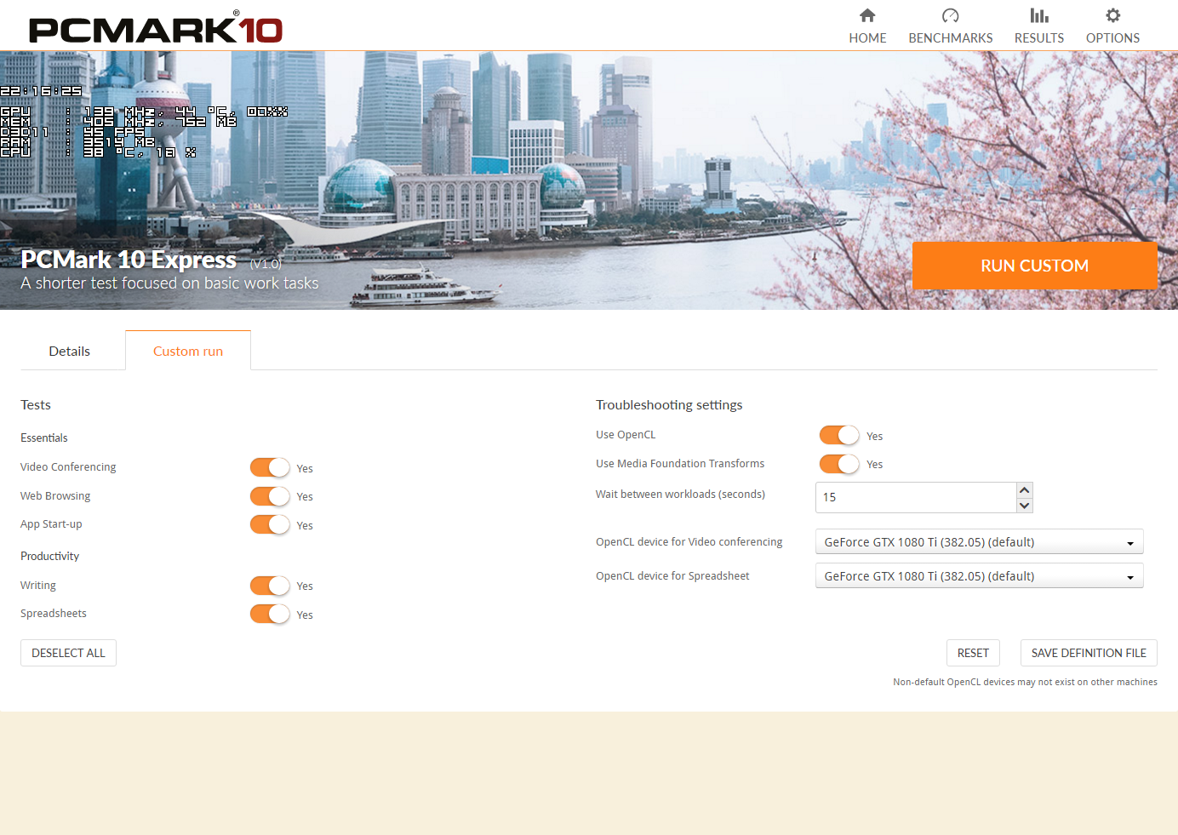Turn off the Spreadsheets test
Image resolution: width=1178 pixels, height=835 pixels.
coord(270,614)
